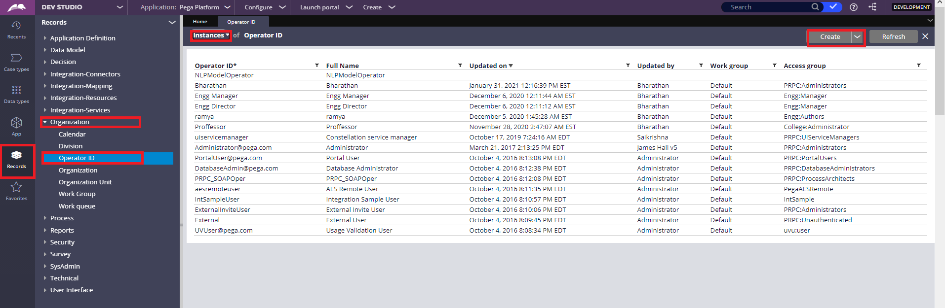945x308 pixels.
Task: Collapse the Records panel header chevron
Action: coord(172,23)
